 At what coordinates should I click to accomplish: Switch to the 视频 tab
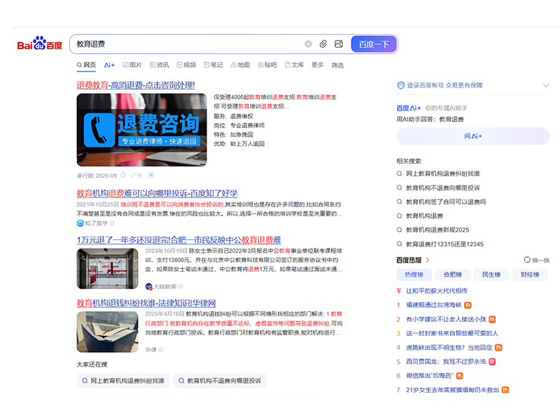pos(186,65)
